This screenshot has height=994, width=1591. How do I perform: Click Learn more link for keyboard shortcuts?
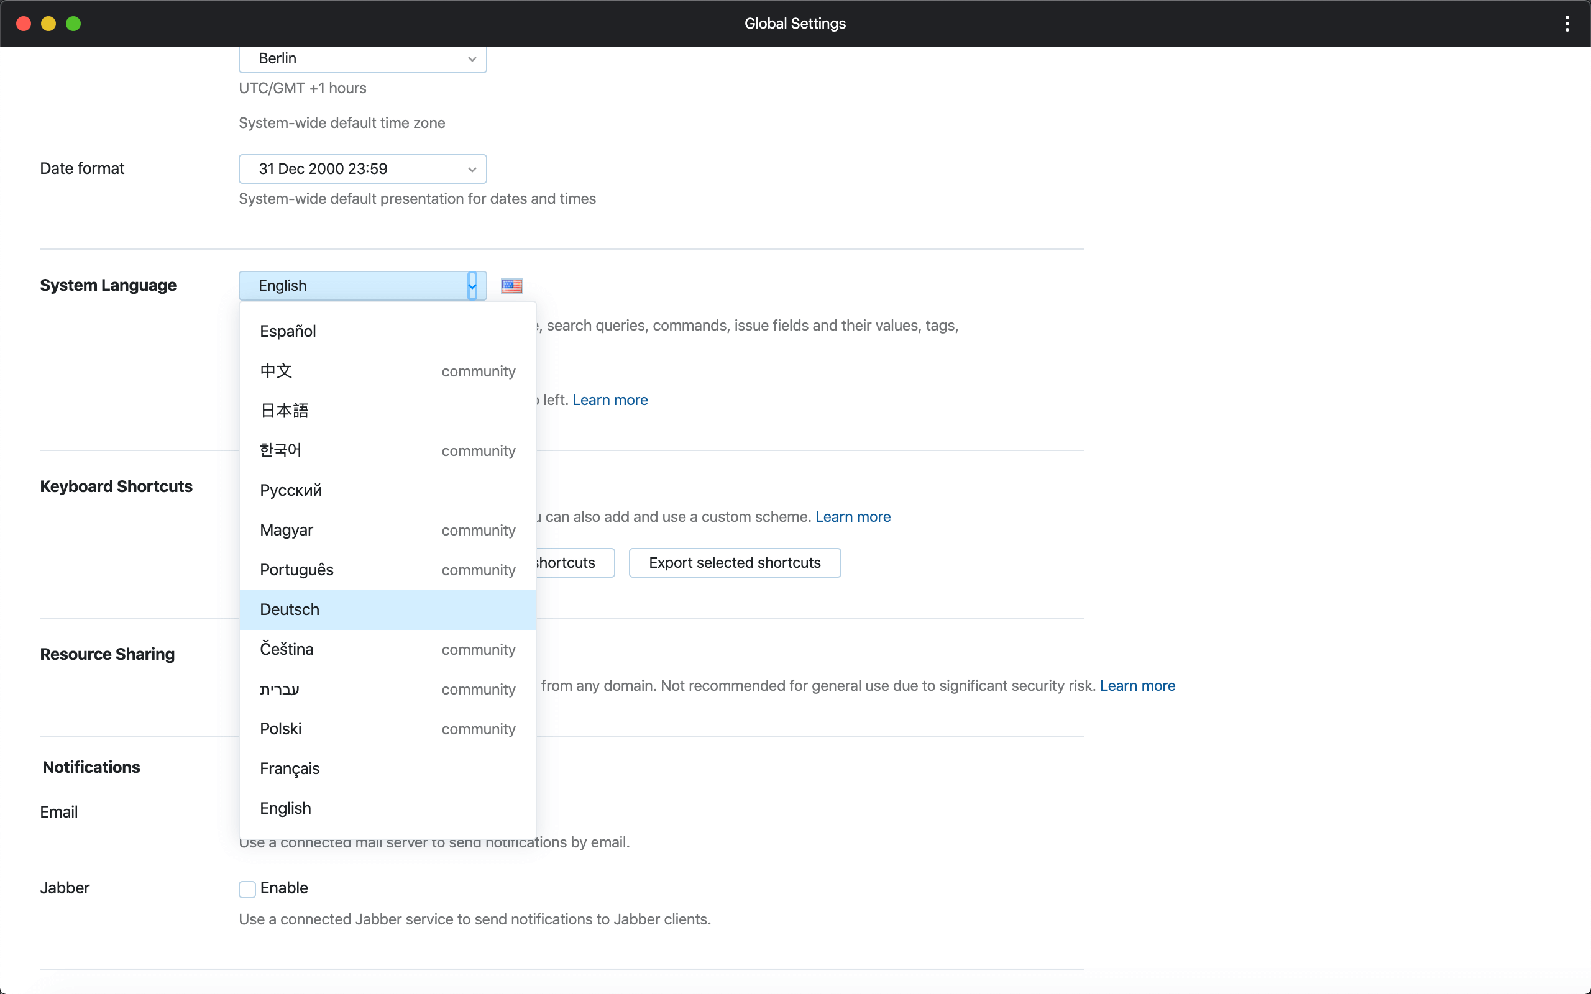pyautogui.click(x=852, y=516)
